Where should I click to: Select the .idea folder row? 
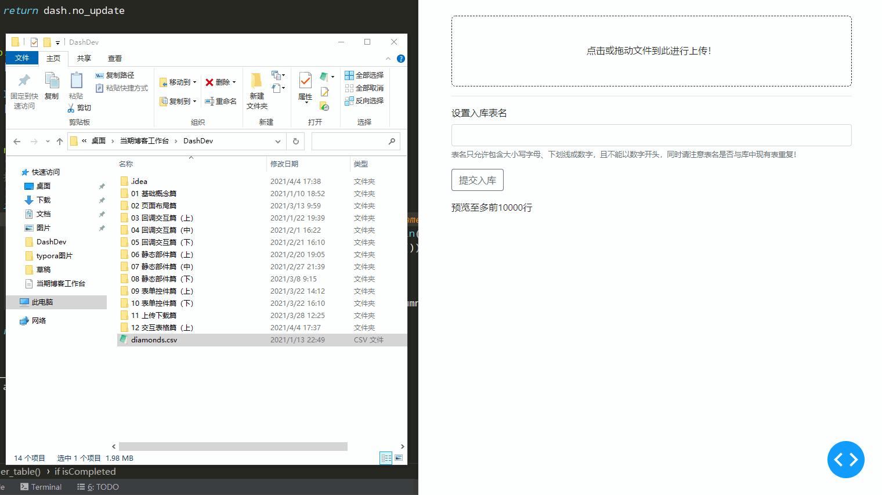tap(262, 182)
